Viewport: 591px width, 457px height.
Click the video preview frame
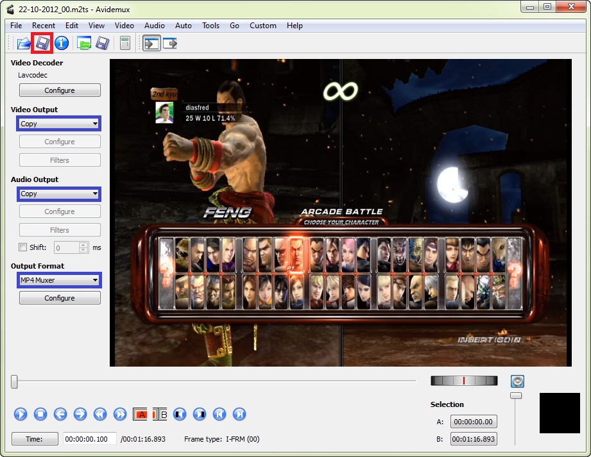click(340, 213)
